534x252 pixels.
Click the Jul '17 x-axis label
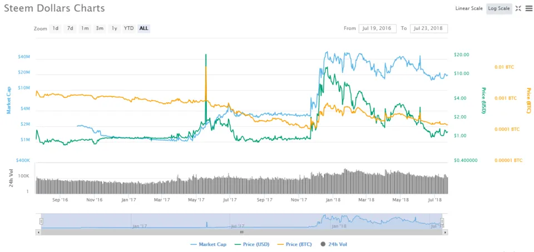pos(230,200)
